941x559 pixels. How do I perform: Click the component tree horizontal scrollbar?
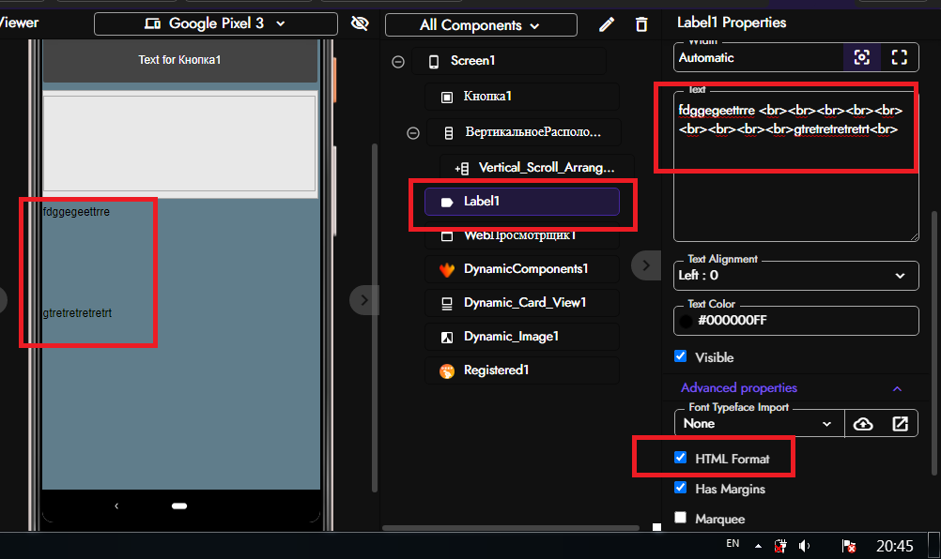(511, 528)
